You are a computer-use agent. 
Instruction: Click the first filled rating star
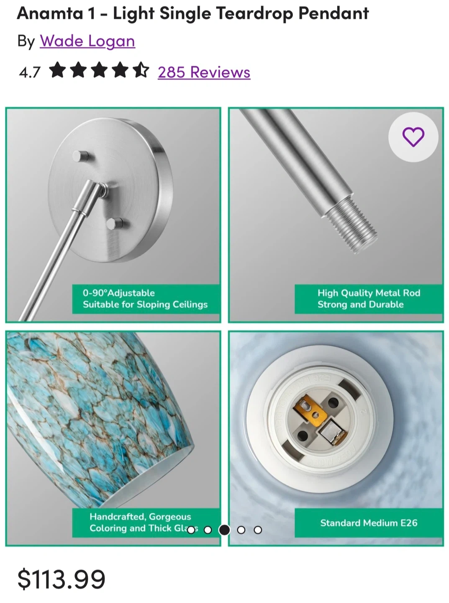pyautogui.click(x=57, y=70)
